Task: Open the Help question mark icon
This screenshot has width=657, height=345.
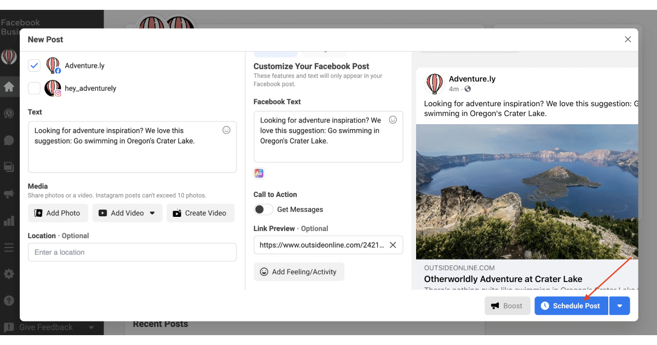Action: (9, 300)
